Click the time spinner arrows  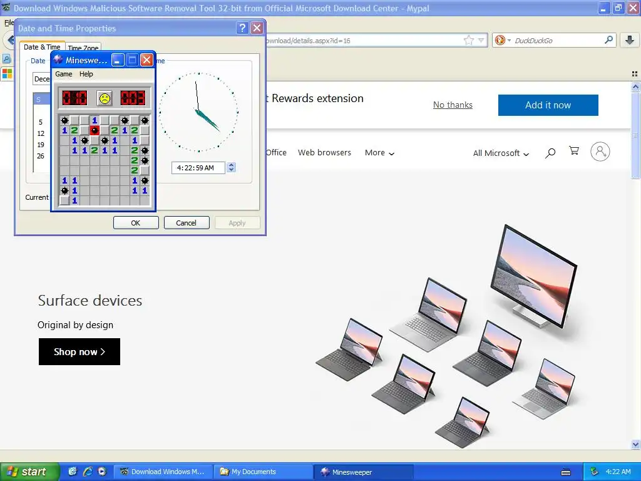(x=231, y=168)
